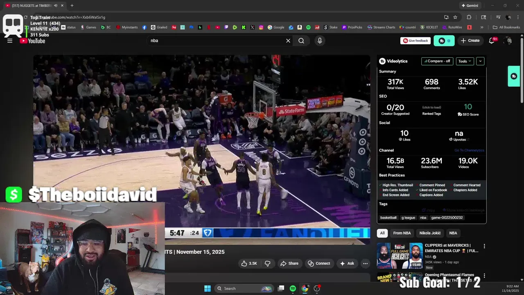Open the PrizePicks bookmark
Screen dimensions: 524x295
click(352, 27)
